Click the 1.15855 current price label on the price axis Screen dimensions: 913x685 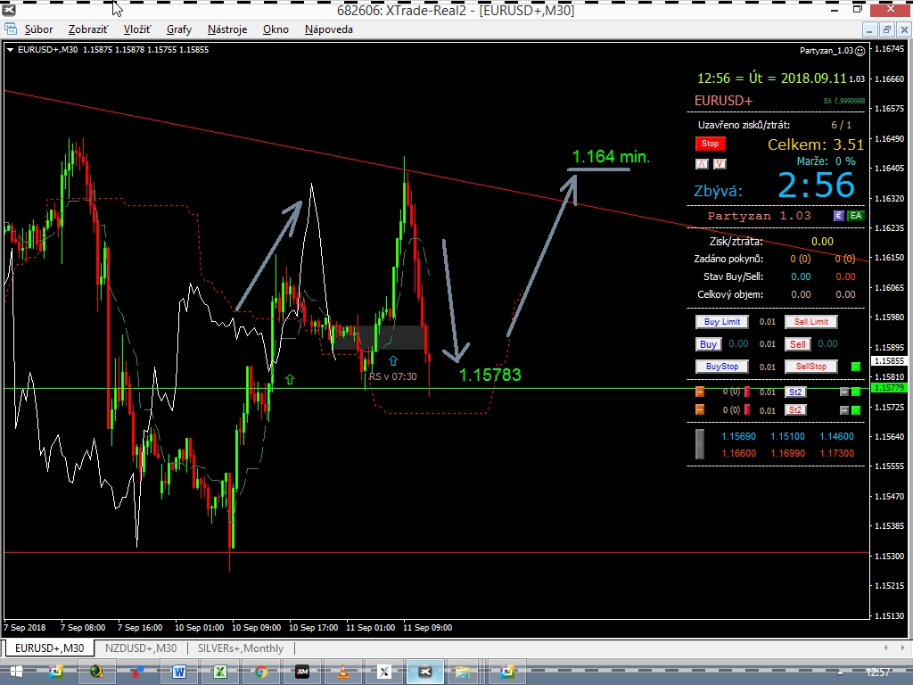(889, 361)
